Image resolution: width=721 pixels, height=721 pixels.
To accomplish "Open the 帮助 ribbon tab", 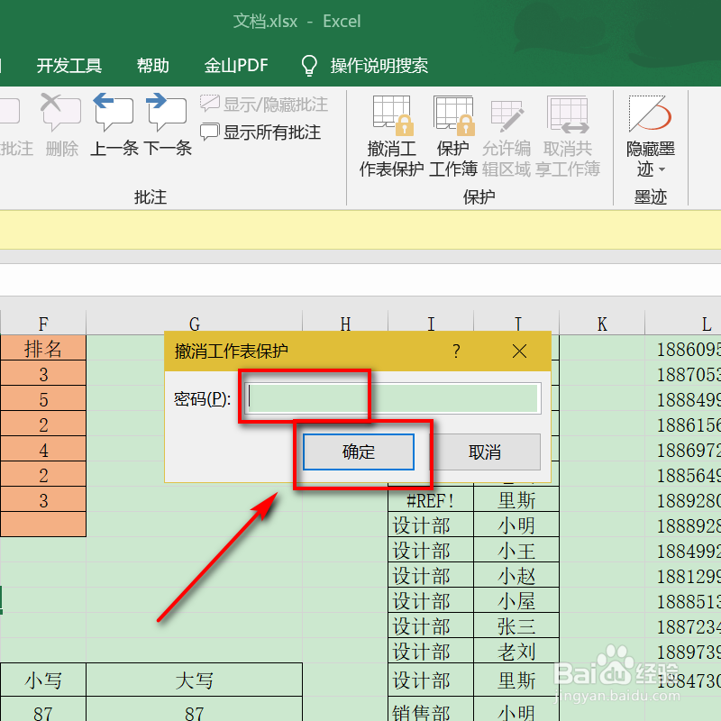I will pos(151,65).
